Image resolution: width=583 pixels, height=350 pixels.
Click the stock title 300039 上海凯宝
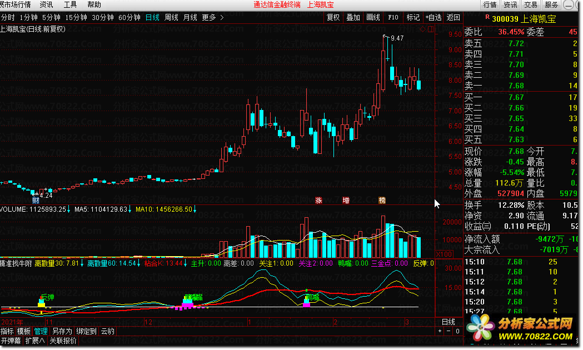[x=524, y=19]
